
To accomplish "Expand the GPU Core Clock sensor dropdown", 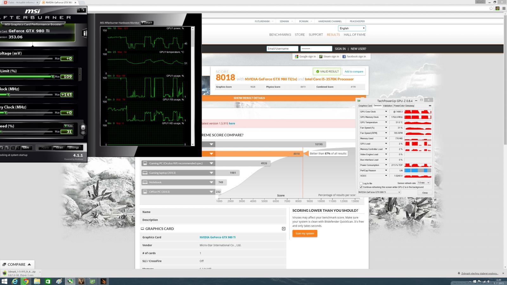I will (386, 111).
